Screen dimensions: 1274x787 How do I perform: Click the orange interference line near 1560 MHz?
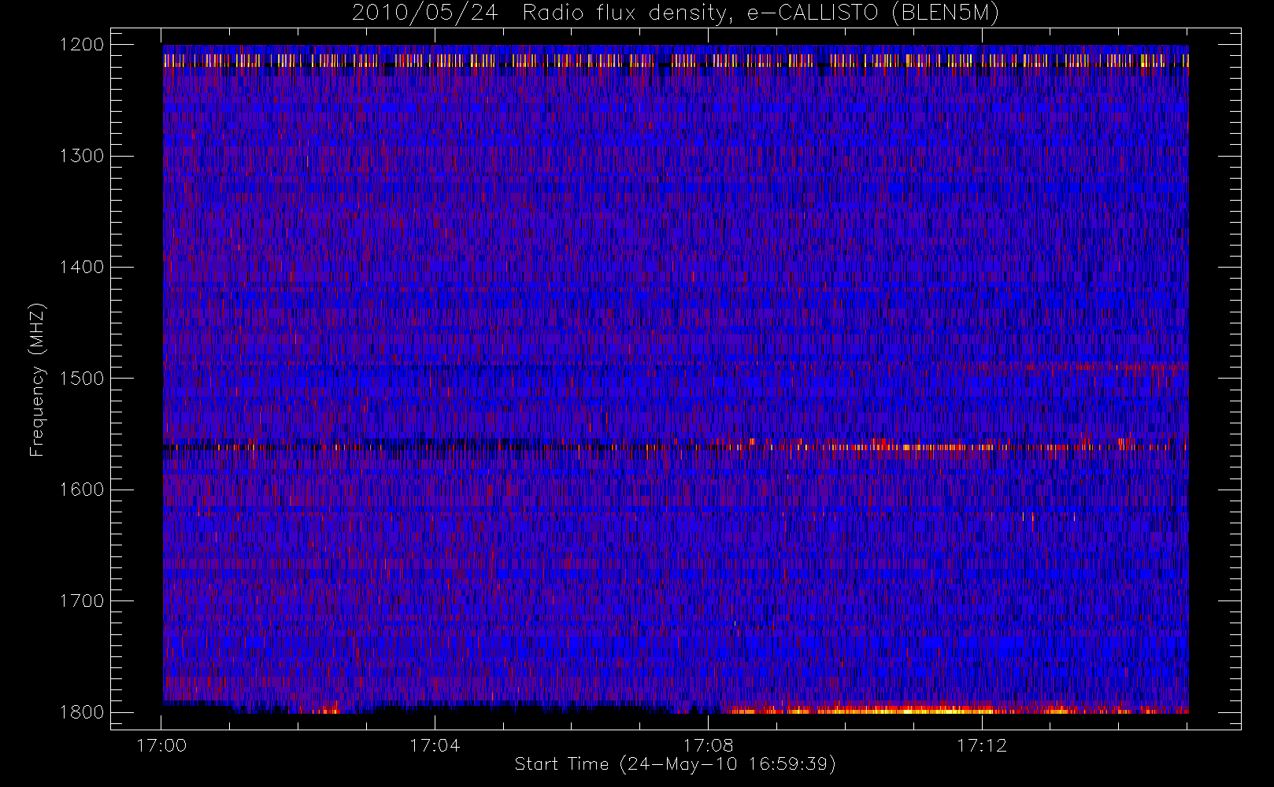(x=676, y=447)
